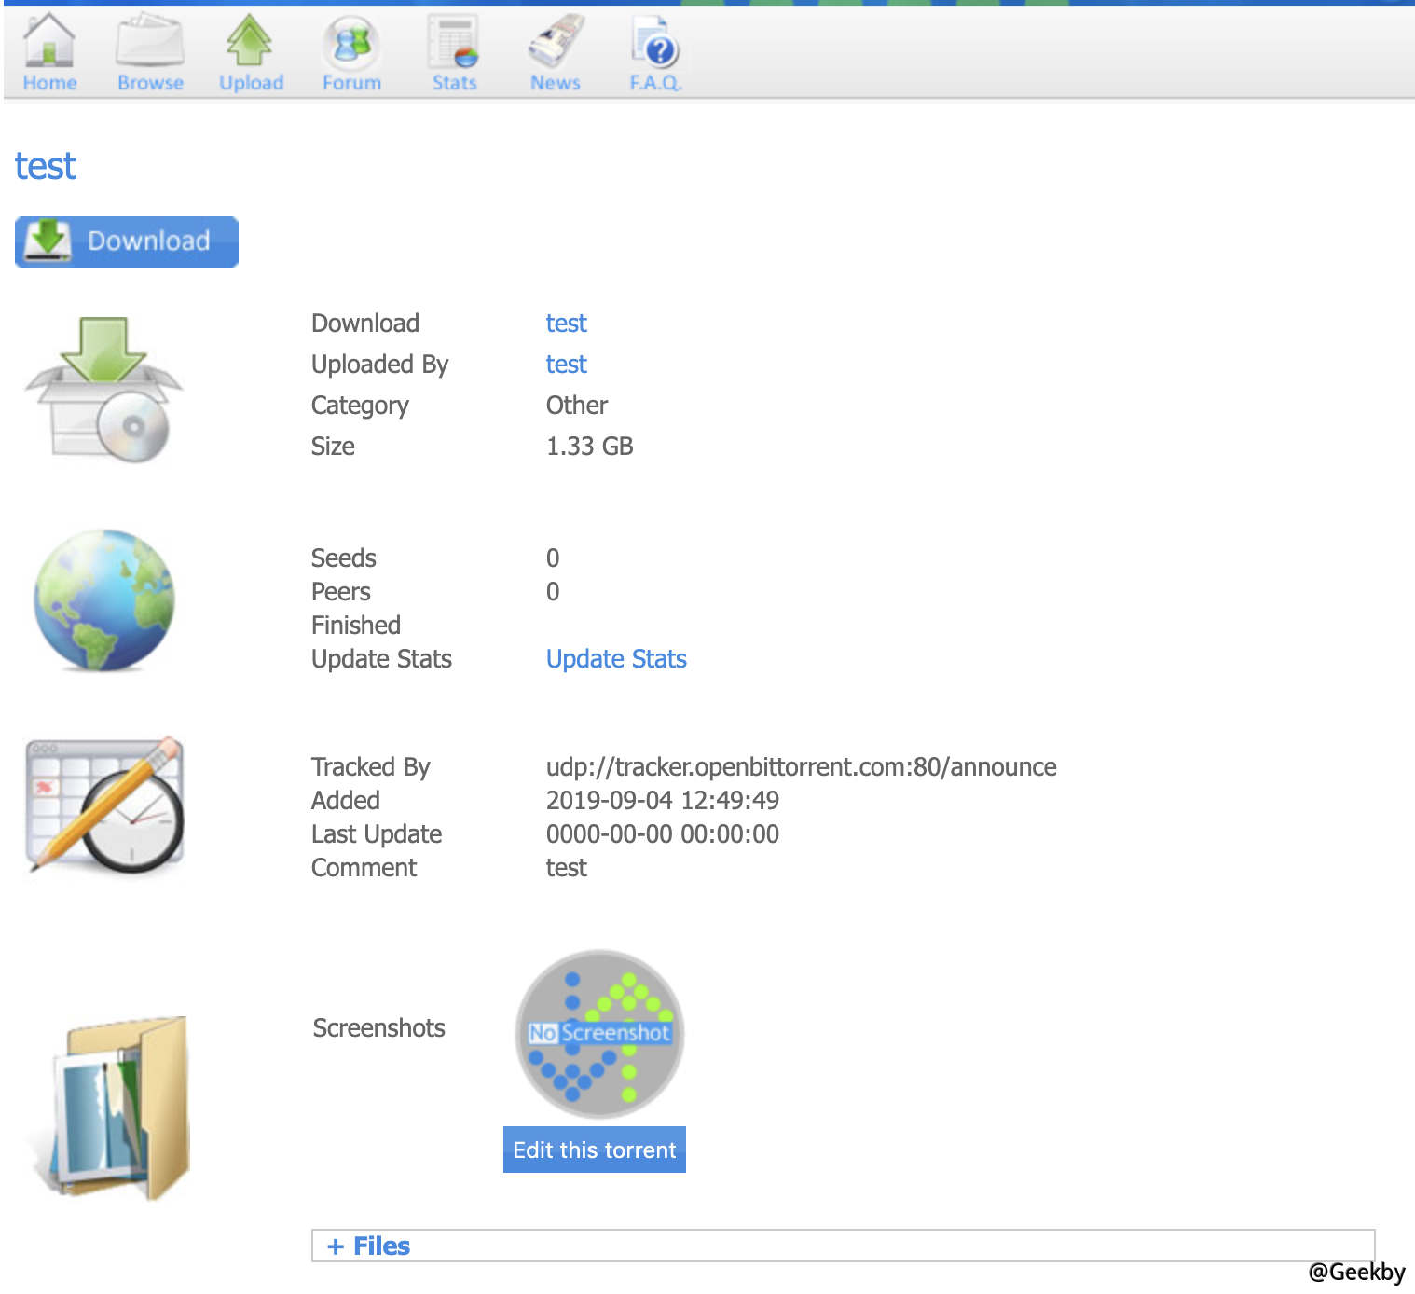The height and width of the screenshot is (1294, 1415).
Task: Open the Browse folder icon
Action: click(150, 41)
